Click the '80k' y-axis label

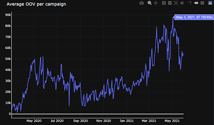click(8, 26)
